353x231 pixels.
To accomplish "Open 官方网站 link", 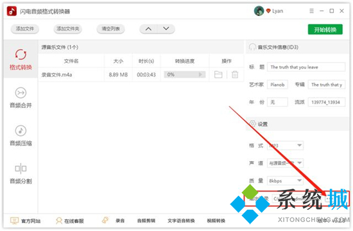I will point(31,221).
